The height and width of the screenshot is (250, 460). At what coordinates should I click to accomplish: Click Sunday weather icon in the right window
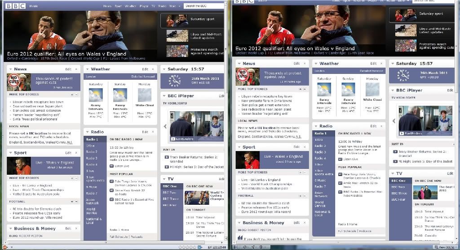coord(348,89)
